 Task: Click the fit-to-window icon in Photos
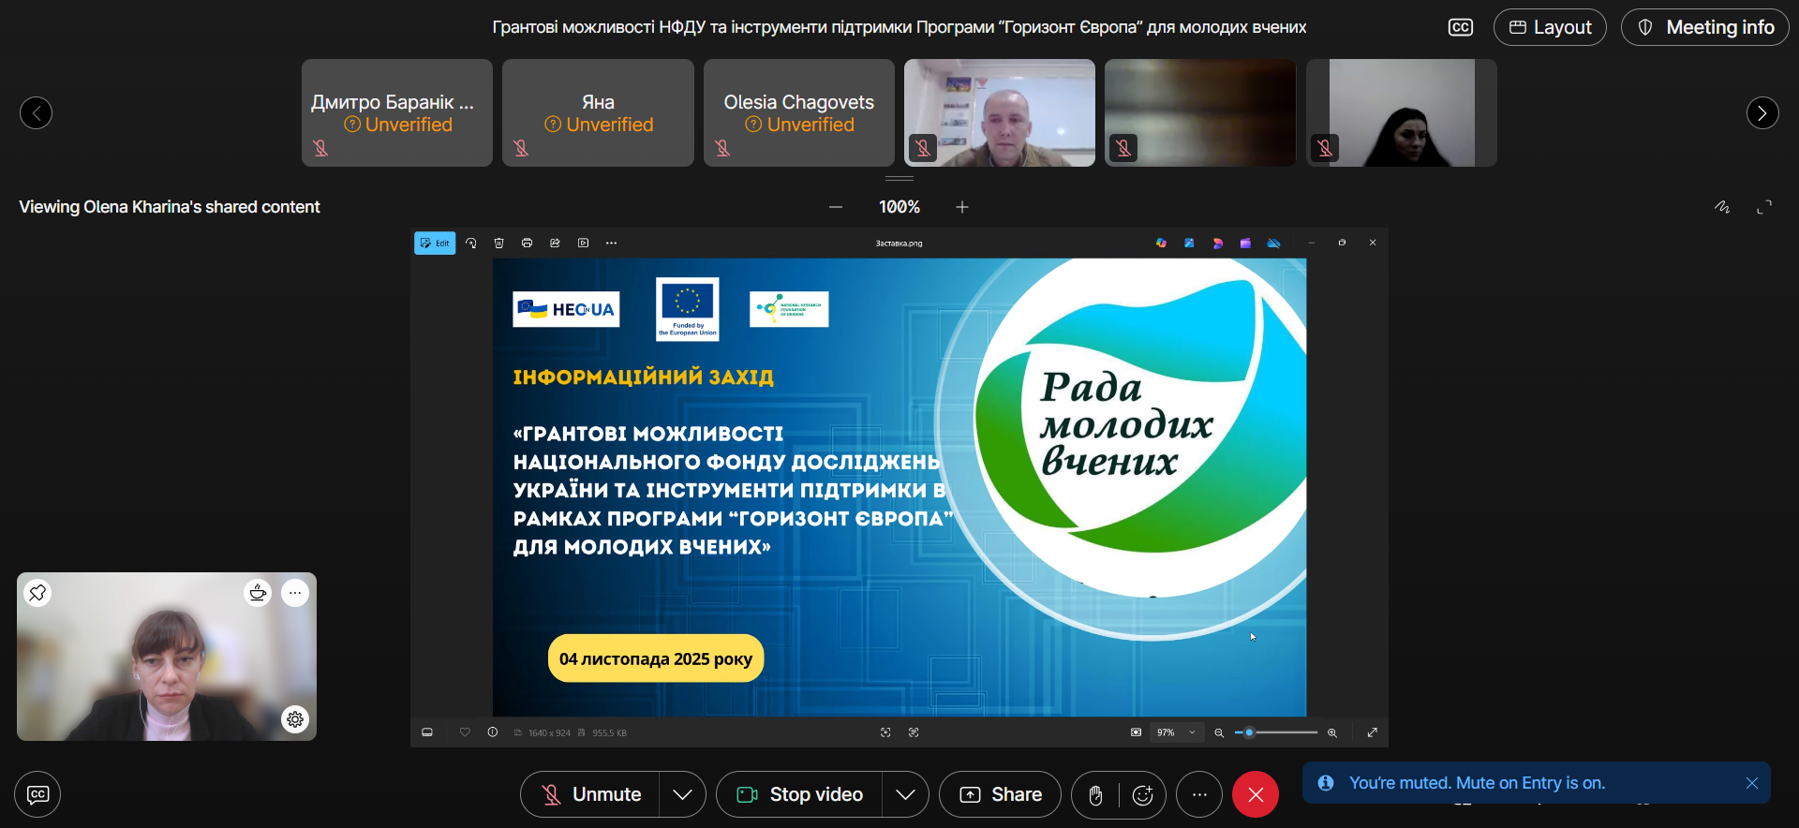pyautogui.click(x=1136, y=732)
